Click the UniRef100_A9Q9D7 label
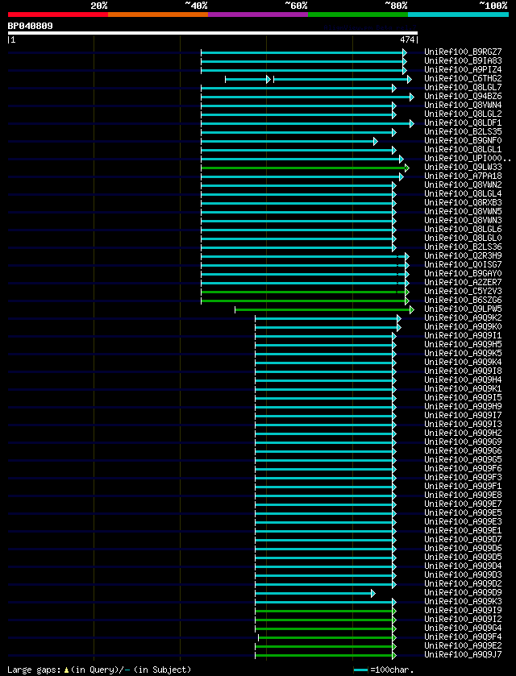Image resolution: width=516 pixels, height=676 pixels. (x=463, y=539)
